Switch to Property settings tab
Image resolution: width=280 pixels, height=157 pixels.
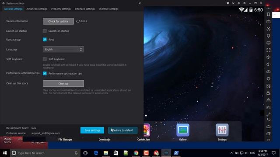(x=61, y=9)
